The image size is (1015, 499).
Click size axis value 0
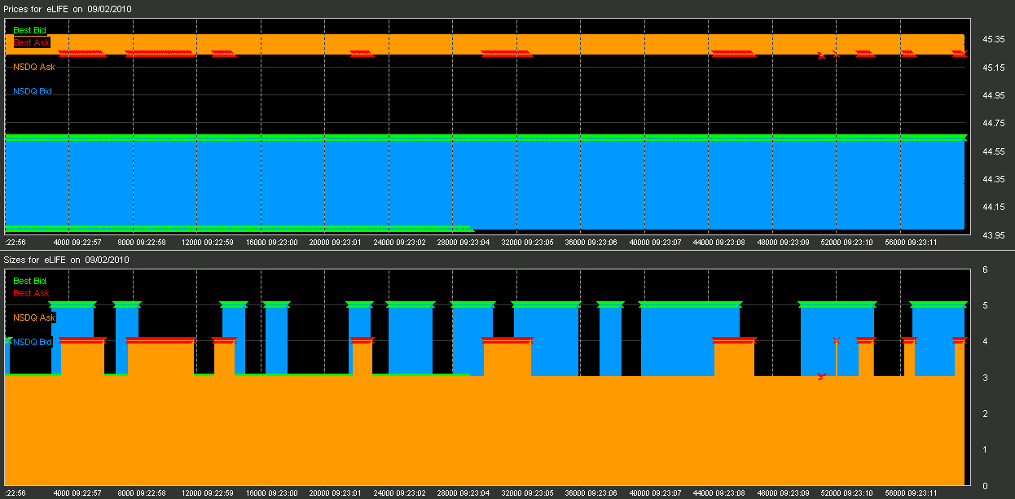click(986, 486)
